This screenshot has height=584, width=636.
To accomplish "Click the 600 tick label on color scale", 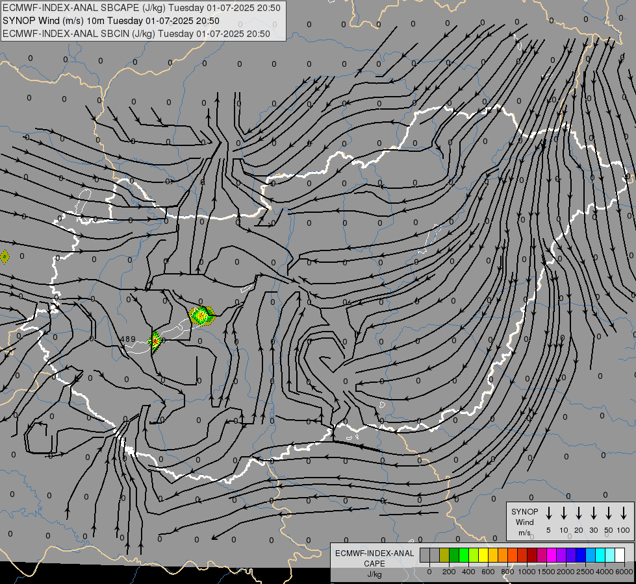I will (x=488, y=572).
